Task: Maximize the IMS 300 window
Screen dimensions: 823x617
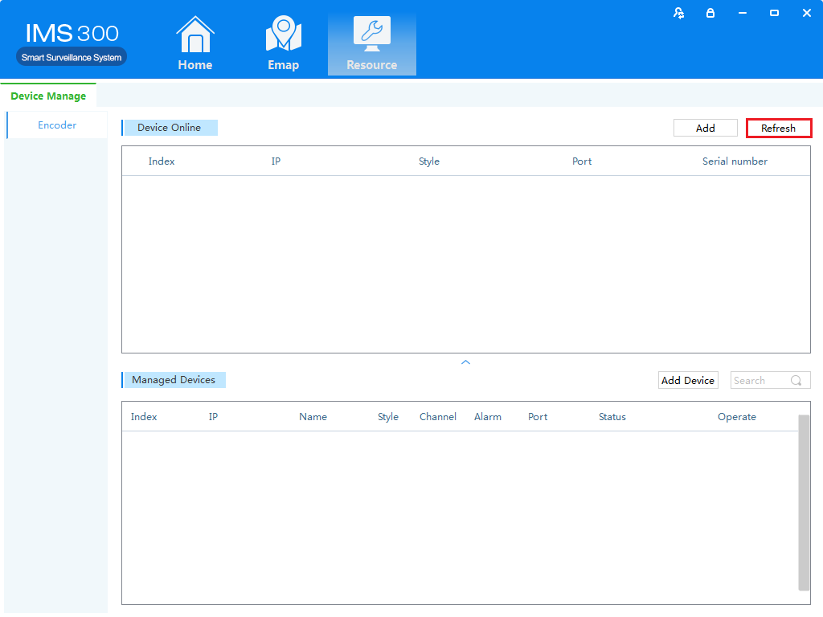Action: [774, 13]
